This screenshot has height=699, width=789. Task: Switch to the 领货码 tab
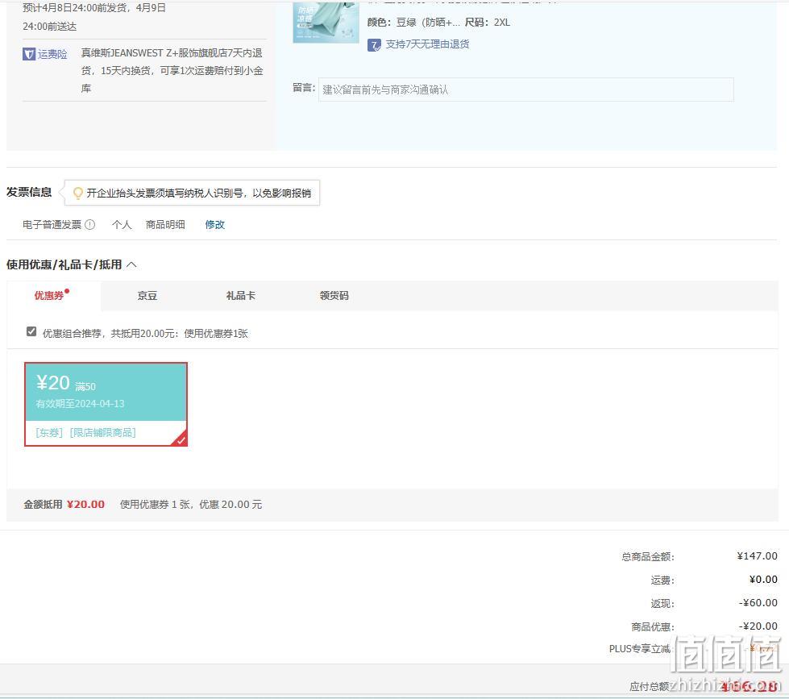pyautogui.click(x=334, y=295)
